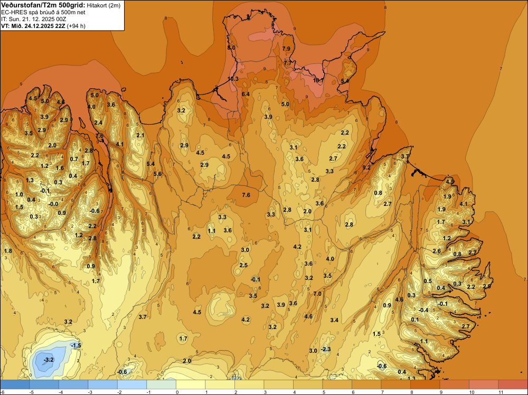Click the legend swatch between 4 and 5
528x395 pixels.
(x=308, y=384)
